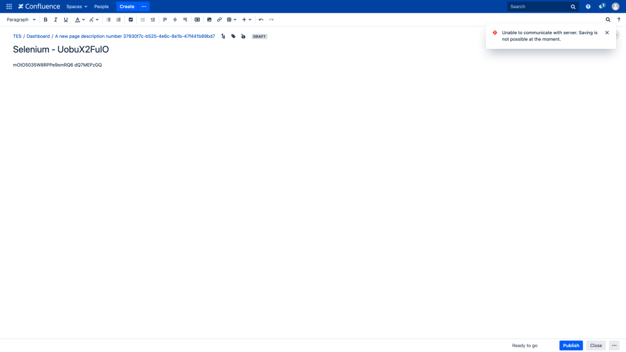Click body text mOtD5035W8RPPe9smRQ6
Viewport: 626px width, 352px height.
43,65
